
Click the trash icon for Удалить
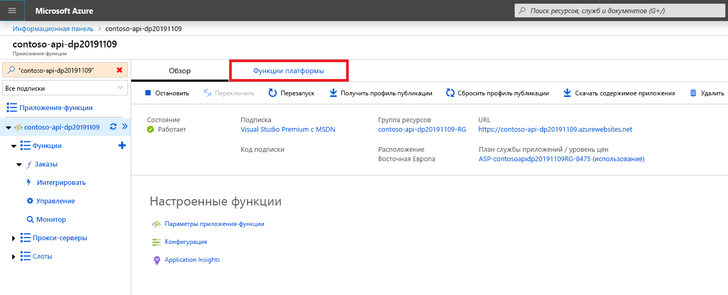point(693,93)
